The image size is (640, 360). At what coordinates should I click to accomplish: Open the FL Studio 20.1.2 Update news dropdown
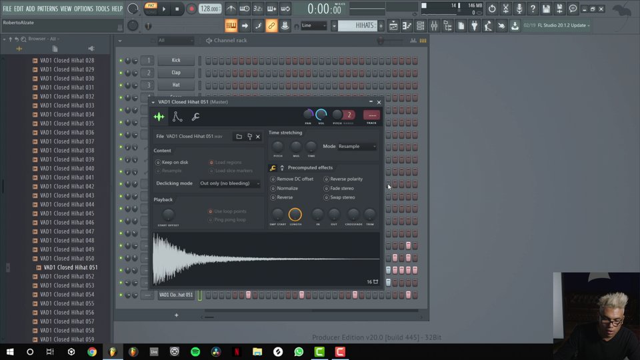tap(557, 25)
